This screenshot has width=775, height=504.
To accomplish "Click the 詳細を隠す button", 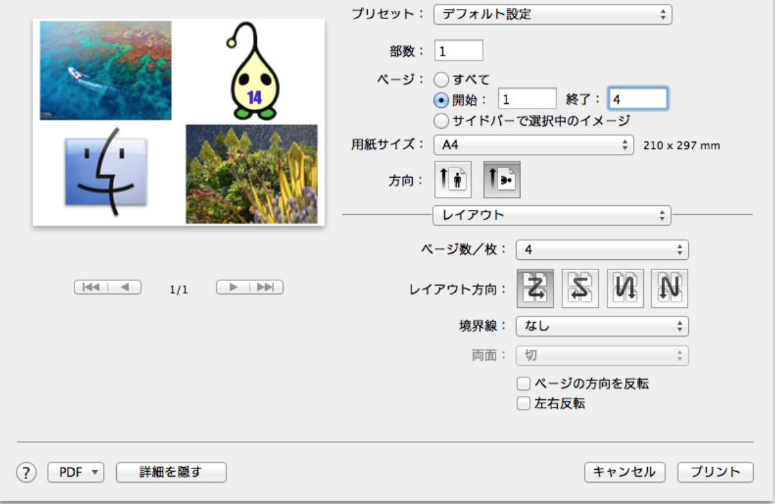I will pos(171,473).
